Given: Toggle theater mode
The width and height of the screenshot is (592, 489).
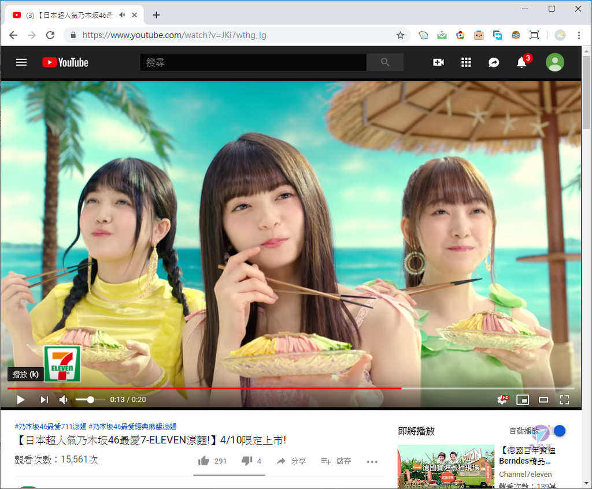Looking at the screenshot, I should [x=543, y=400].
